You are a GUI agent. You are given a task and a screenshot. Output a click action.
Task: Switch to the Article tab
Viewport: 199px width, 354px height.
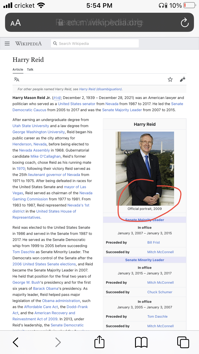18,70
